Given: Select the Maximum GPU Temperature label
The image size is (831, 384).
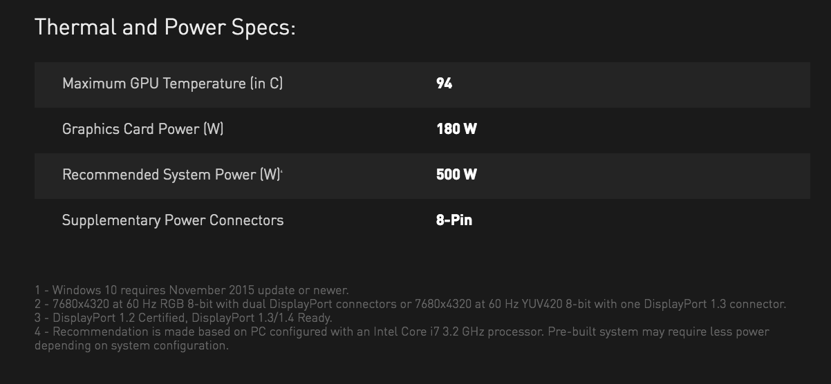Looking at the screenshot, I should (x=172, y=84).
